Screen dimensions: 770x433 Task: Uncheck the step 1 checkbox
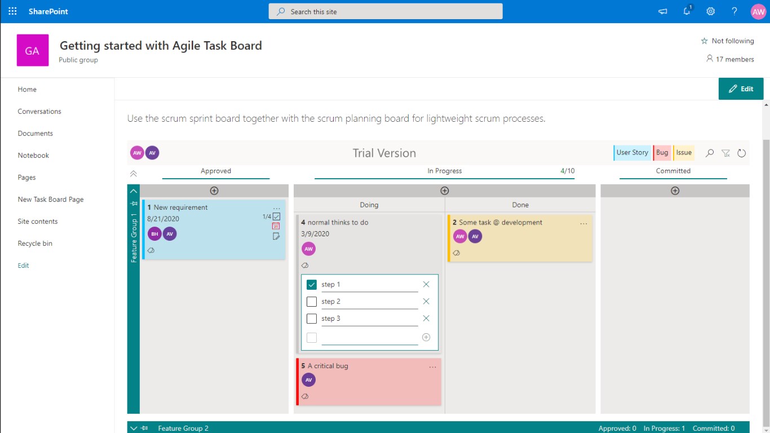coord(312,285)
